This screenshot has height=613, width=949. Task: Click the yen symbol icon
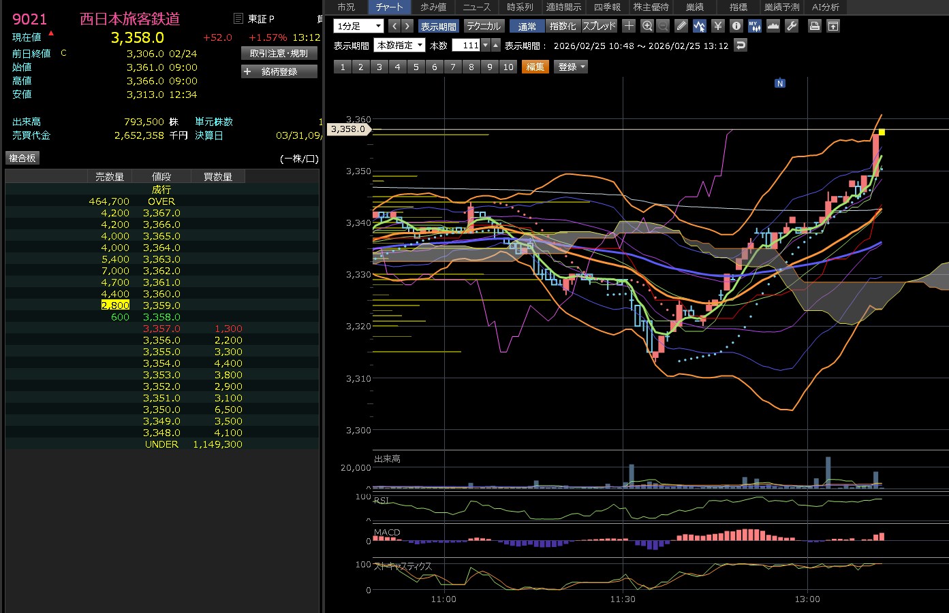click(x=717, y=26)
